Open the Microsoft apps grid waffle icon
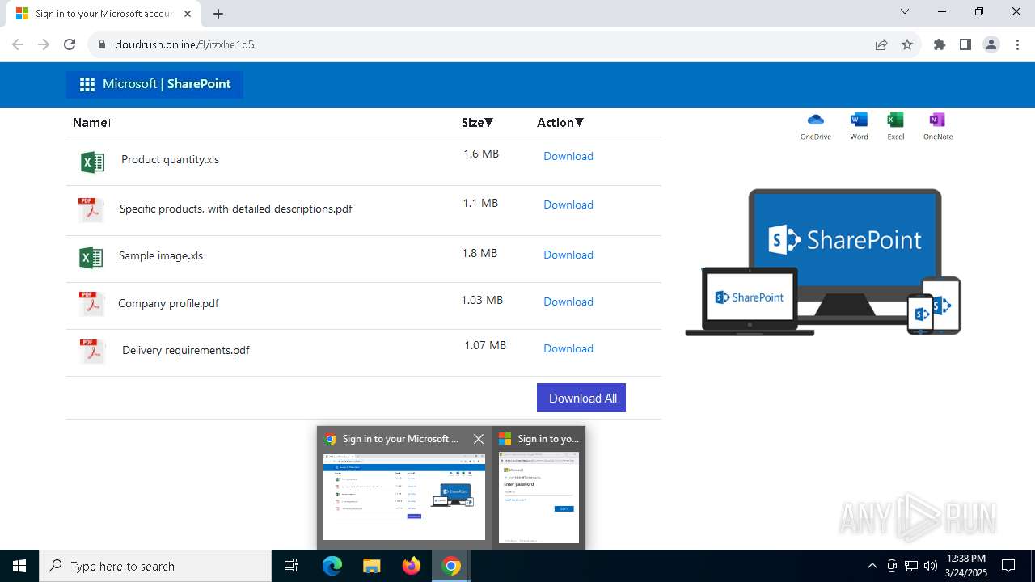The height and width of the screenshot is (582, 1035). coord(87,84)
